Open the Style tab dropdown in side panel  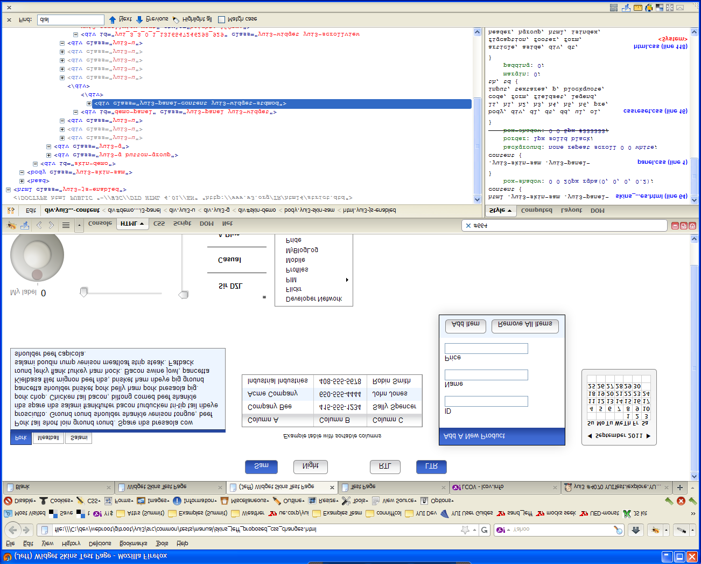point(509,211)
